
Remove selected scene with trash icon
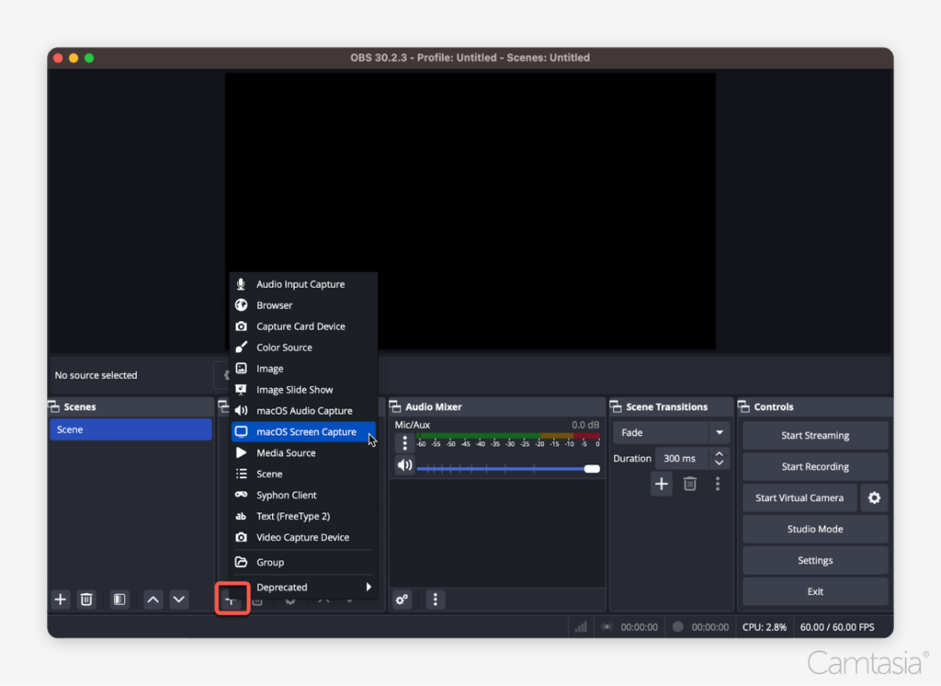click(86, 600)
